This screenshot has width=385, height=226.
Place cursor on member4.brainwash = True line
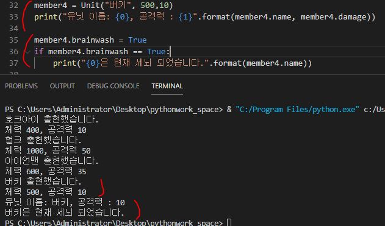coord(90,40)
